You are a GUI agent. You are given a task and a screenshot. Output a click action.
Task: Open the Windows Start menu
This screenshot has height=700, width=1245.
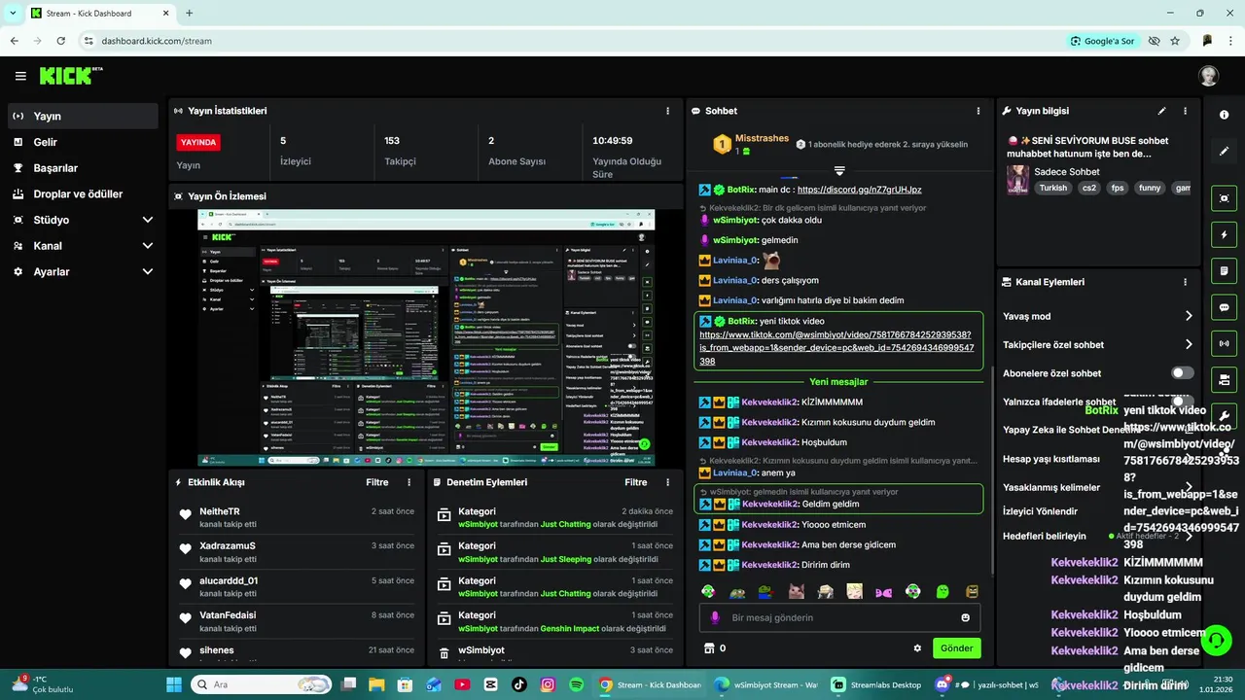pos(174,684)
